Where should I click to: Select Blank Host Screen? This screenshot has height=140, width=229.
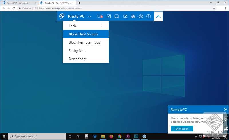pos(86,34)
